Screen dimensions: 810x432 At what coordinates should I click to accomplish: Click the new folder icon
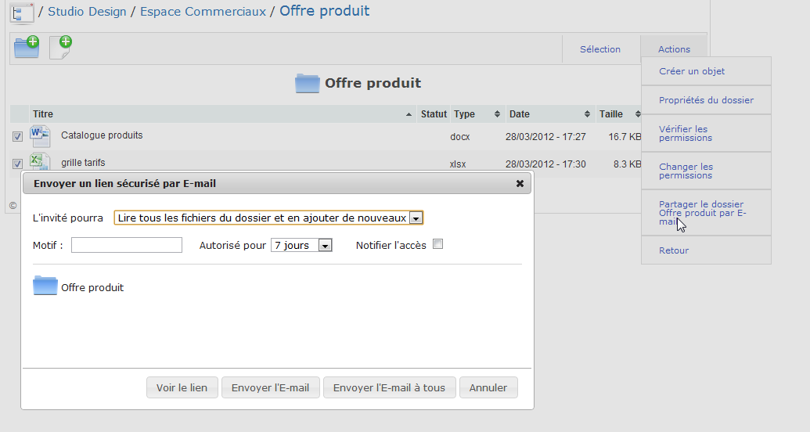point(27,48)
